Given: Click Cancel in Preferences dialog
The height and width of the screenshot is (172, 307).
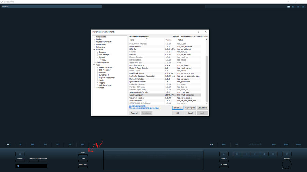Looking at the screenshot, I should (190, 113).
